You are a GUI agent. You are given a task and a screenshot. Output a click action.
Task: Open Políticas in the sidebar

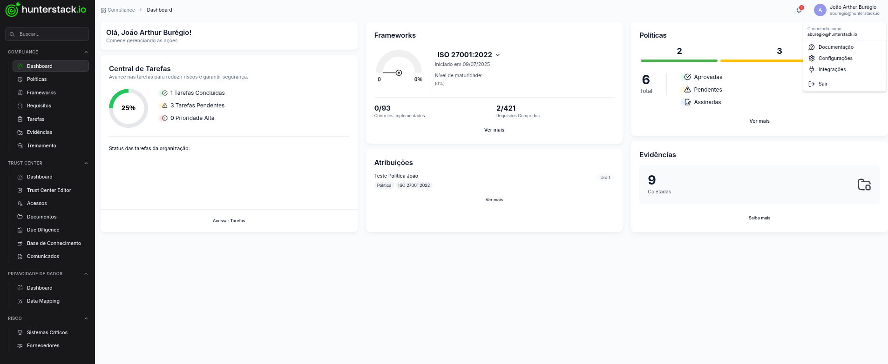click(x=37, y=79)
